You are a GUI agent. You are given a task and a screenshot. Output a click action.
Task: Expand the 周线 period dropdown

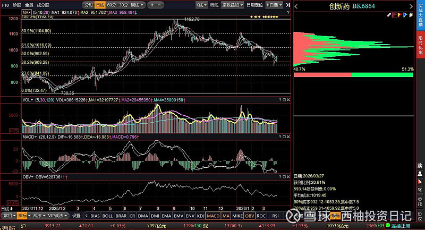coord(138,5)
